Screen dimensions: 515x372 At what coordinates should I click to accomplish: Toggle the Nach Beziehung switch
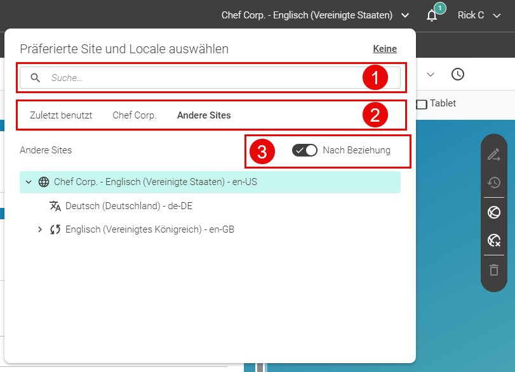pos(304,150)
